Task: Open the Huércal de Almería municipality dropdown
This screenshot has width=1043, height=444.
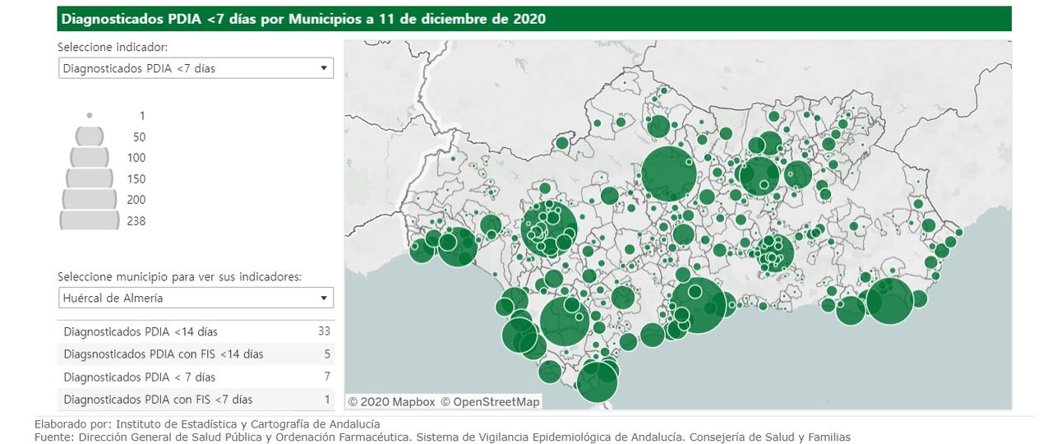Action: (196, 298)
